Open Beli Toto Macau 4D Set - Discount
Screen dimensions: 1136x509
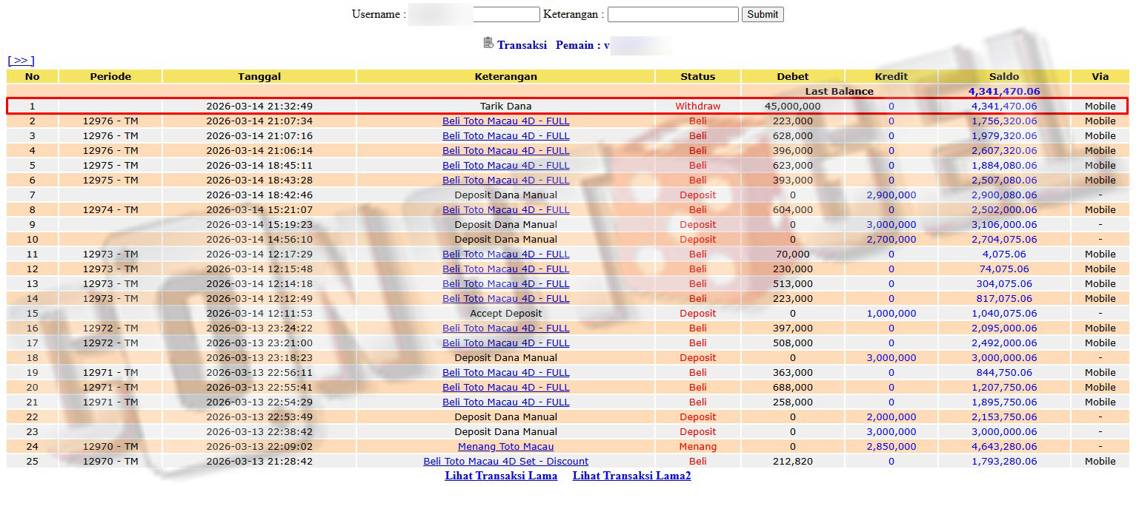[x=505, y=462]
